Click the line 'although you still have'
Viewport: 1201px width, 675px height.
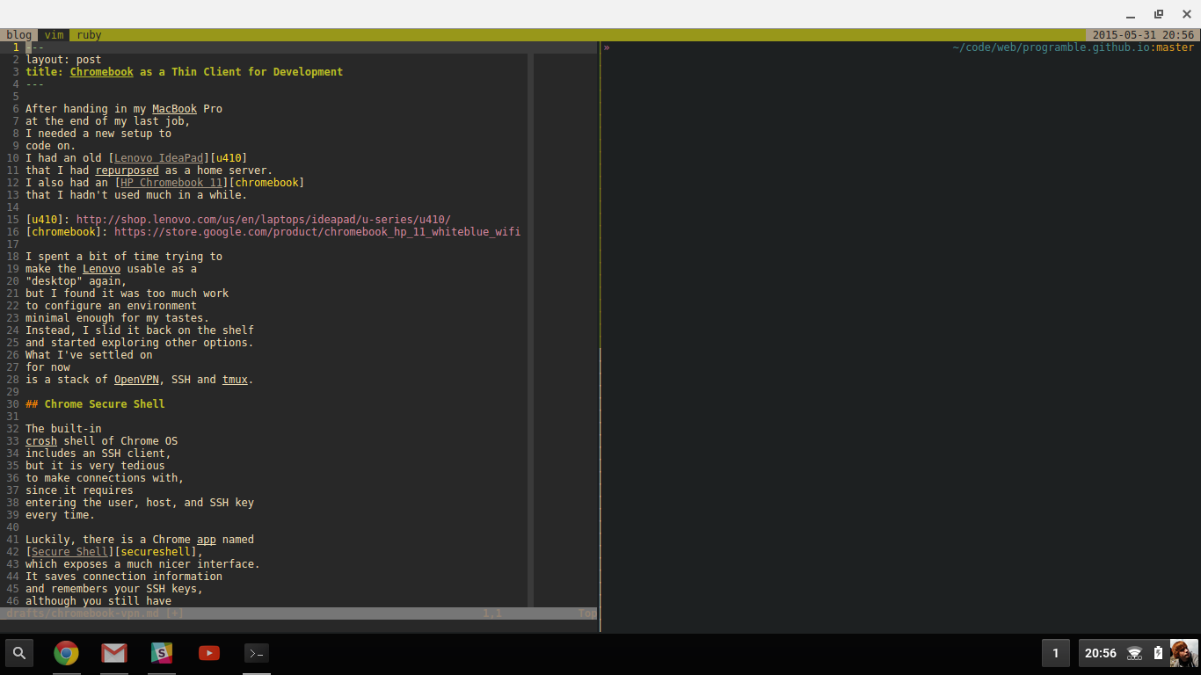pyautogui.click(x=98, y=601)
